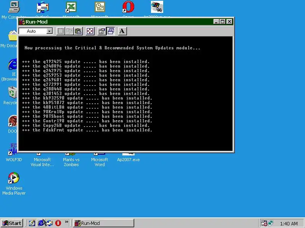Open the Font settings (letter A) button

coord(122,31)
